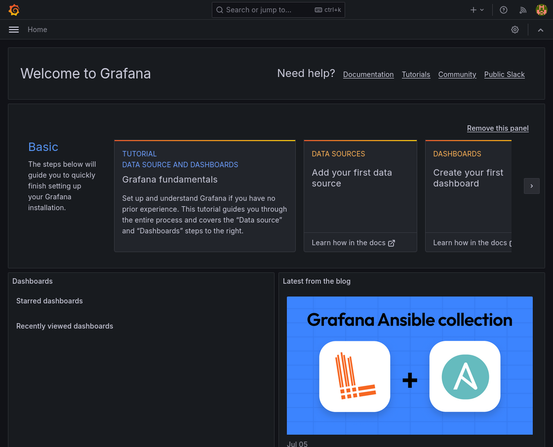553x447 pixels.
Task: Focus the Search or jump to field
Action: pyautogui.click(x=267, y=10)
